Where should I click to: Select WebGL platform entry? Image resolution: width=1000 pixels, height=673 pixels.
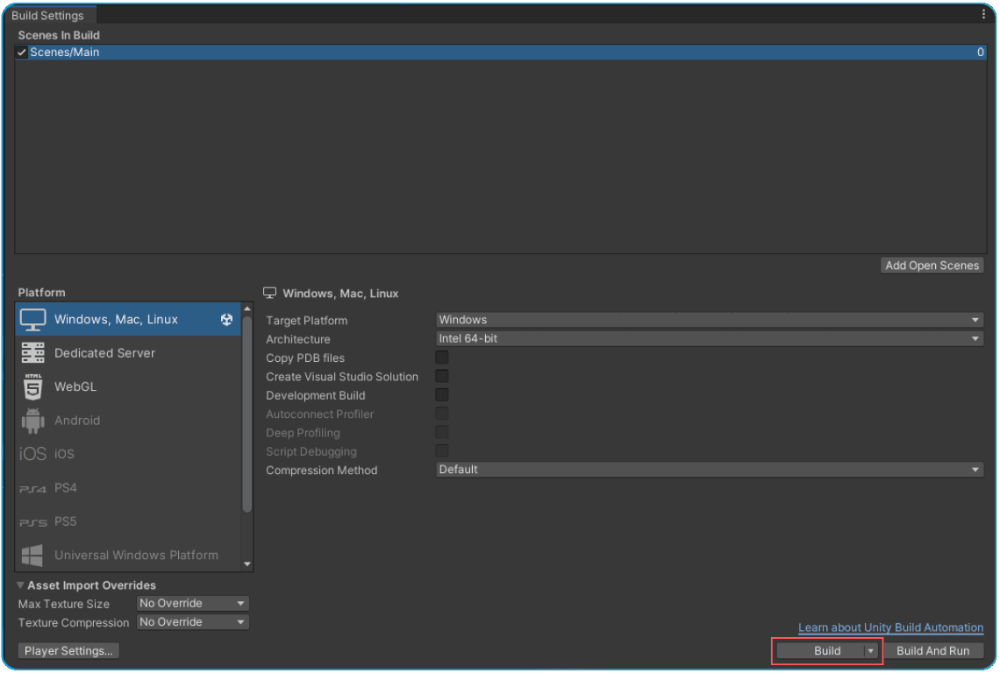[x=127, y=386]
